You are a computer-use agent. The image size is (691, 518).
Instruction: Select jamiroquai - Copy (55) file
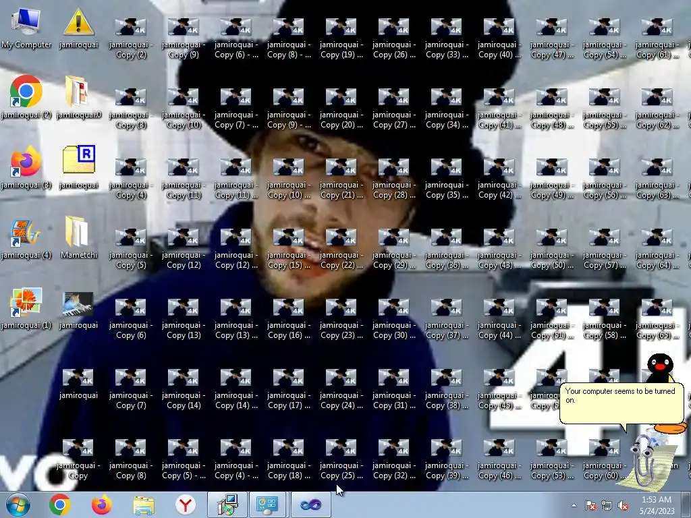click(604, 108)
